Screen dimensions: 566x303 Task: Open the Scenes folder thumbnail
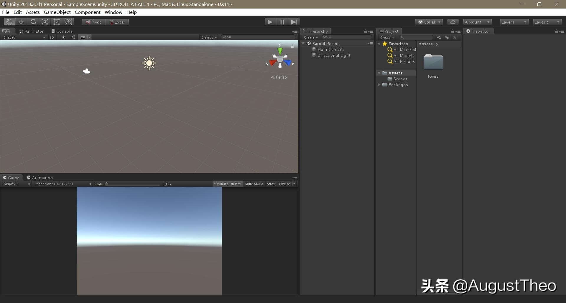(433, 62)
